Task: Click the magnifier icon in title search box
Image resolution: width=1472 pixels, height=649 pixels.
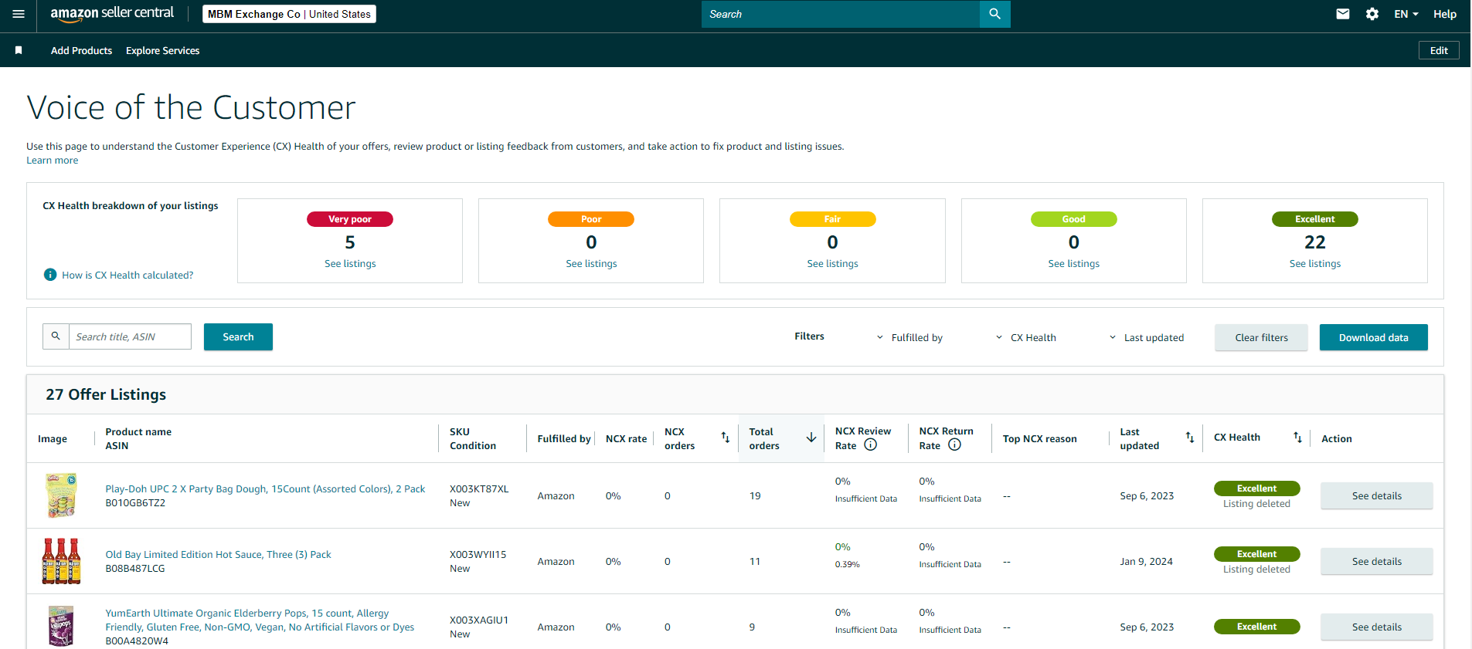Action: click(x=56, y=336)
